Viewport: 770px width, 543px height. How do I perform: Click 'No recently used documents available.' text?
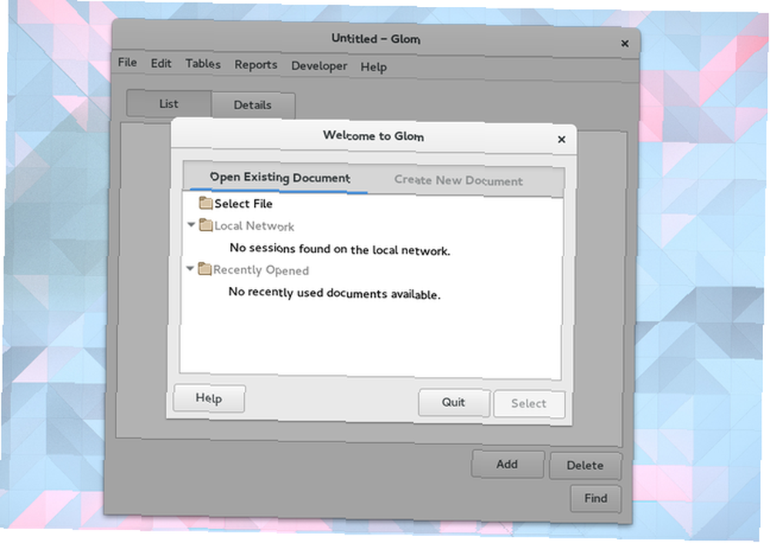tap(334, 293)
